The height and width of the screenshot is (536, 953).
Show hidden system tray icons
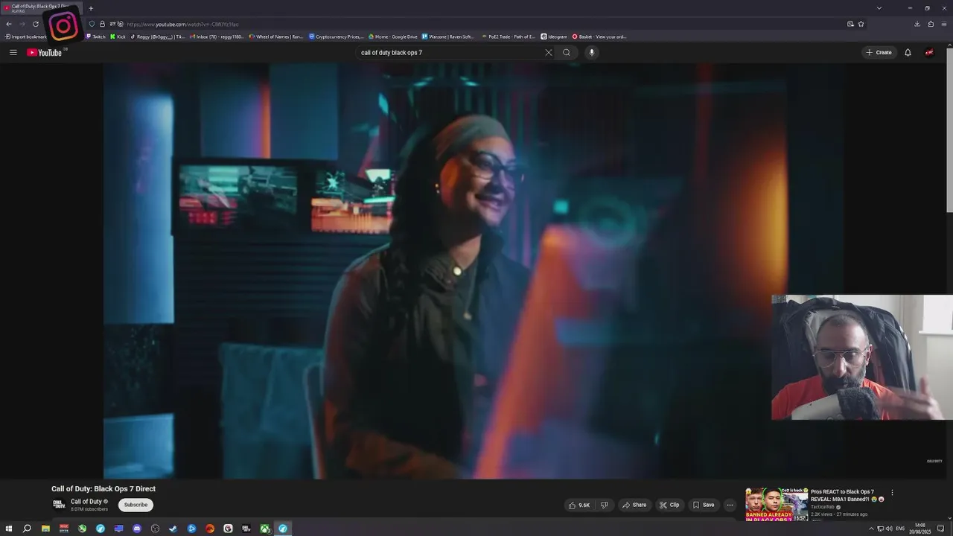point(871,529)
